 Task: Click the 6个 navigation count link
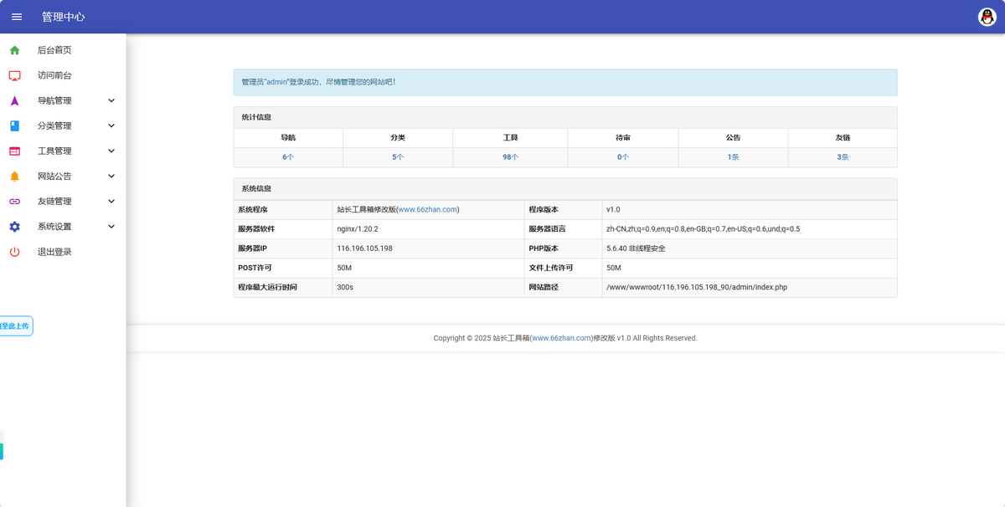(288, 157)
